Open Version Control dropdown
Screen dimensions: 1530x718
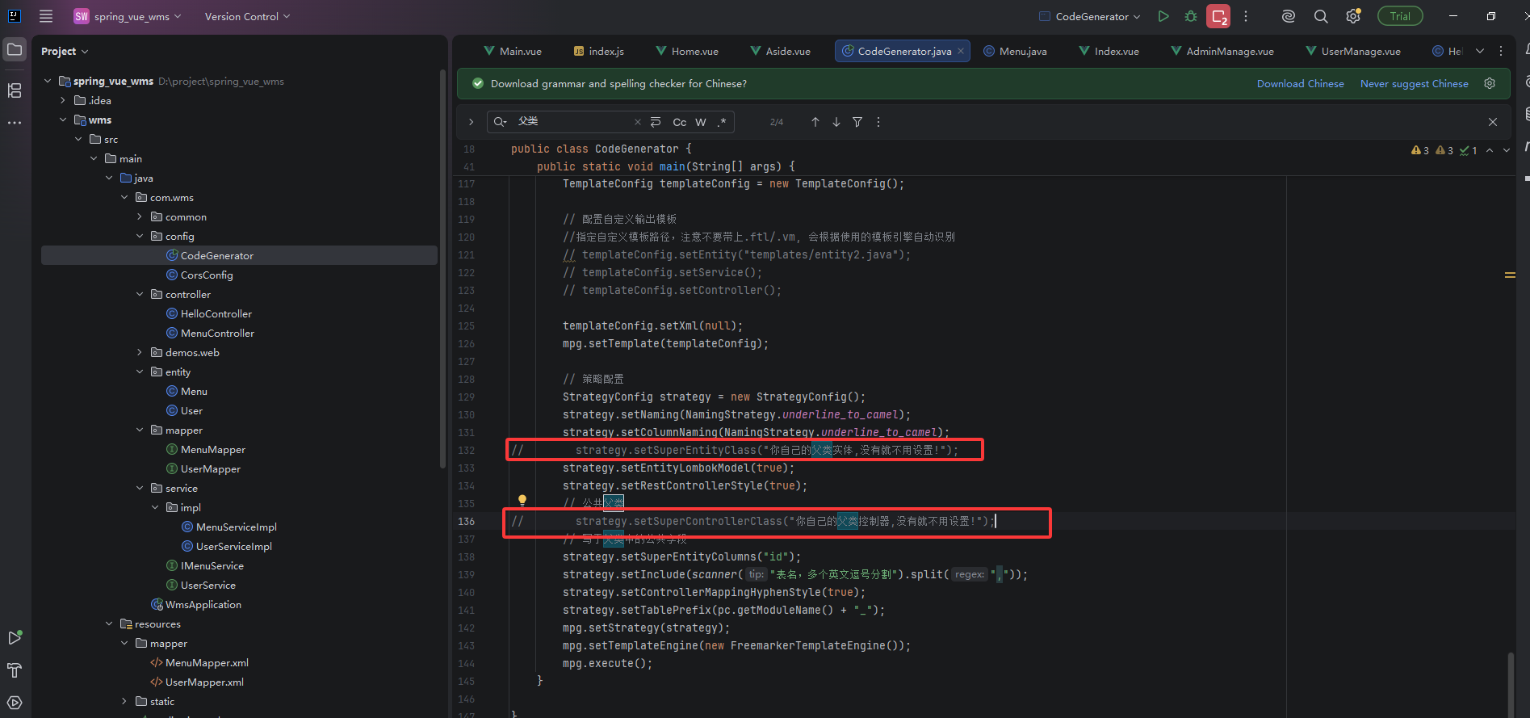coord(246,16)
